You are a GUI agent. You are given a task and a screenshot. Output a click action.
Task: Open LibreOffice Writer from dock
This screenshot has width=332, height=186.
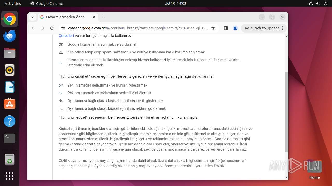tap(10, 87)
